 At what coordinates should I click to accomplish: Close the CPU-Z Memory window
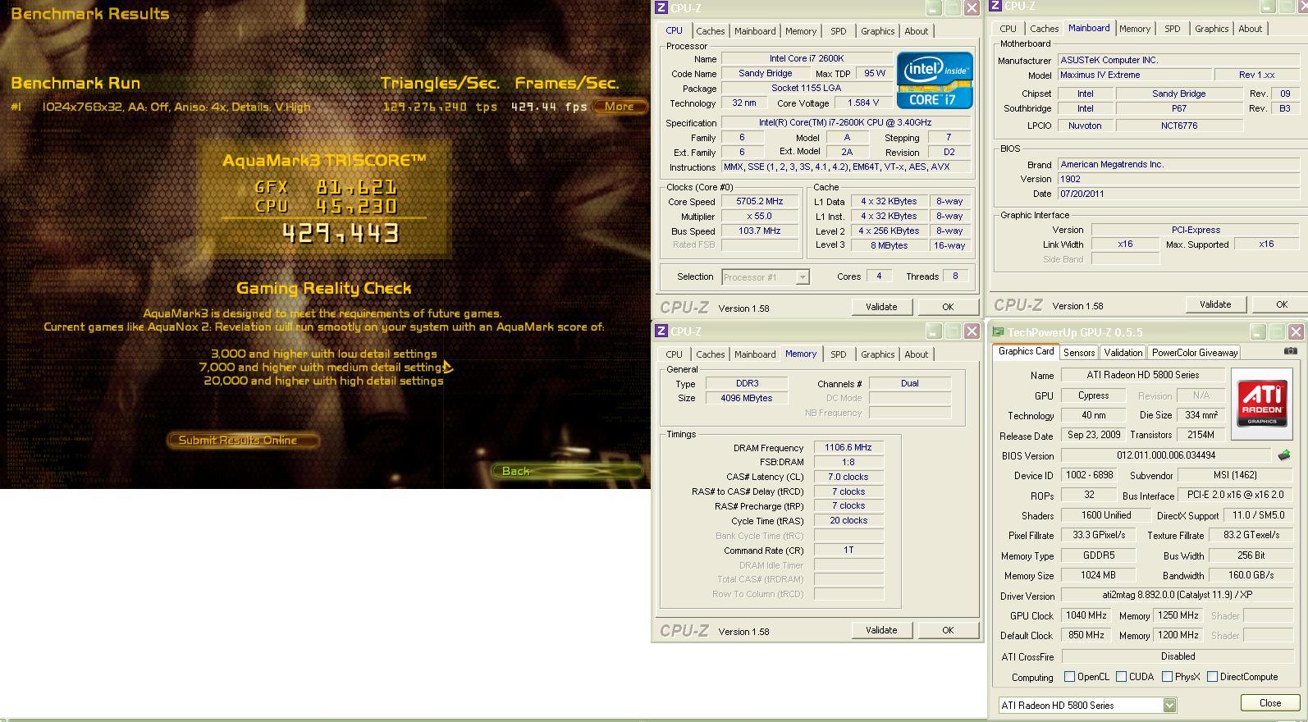pyautogui.click(x=972, y=331)
